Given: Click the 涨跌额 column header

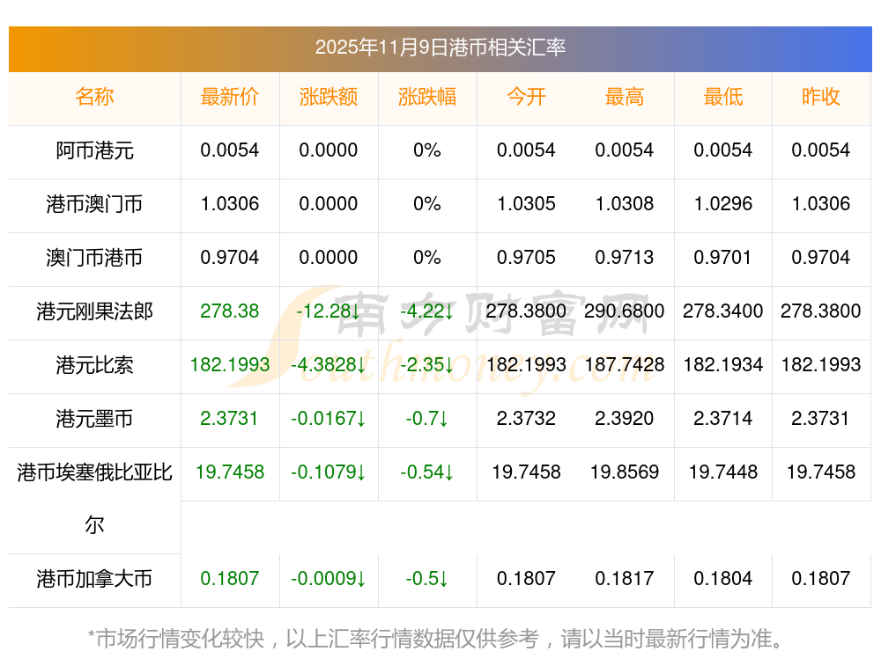Looking at the screenshot, I should (329, 97).
